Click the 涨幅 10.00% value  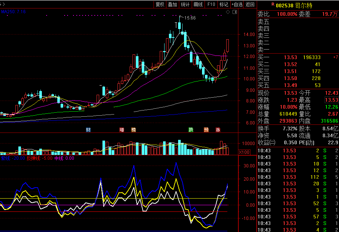coord(288,107)
